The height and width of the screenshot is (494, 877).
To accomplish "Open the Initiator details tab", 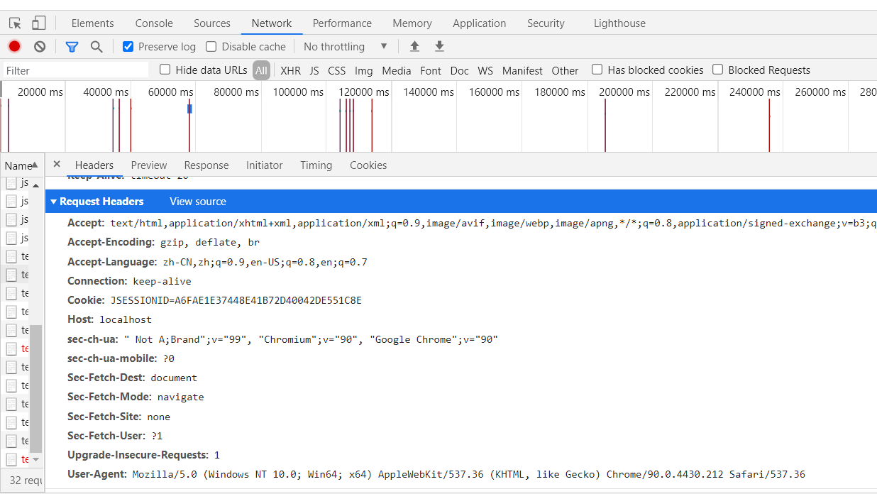I will pos(265,165).
